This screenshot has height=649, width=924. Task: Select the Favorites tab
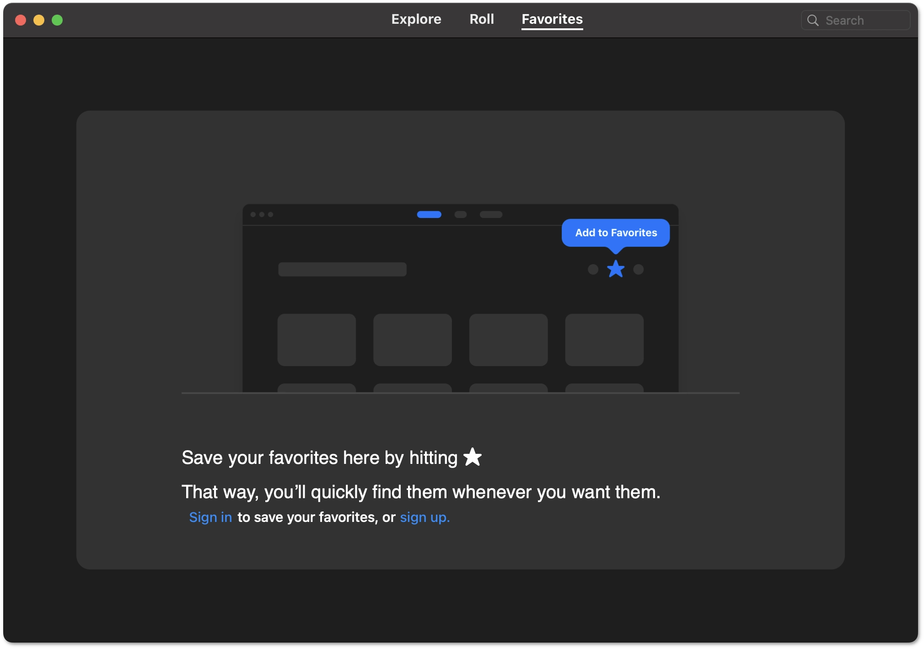click(x=552, y=19)
